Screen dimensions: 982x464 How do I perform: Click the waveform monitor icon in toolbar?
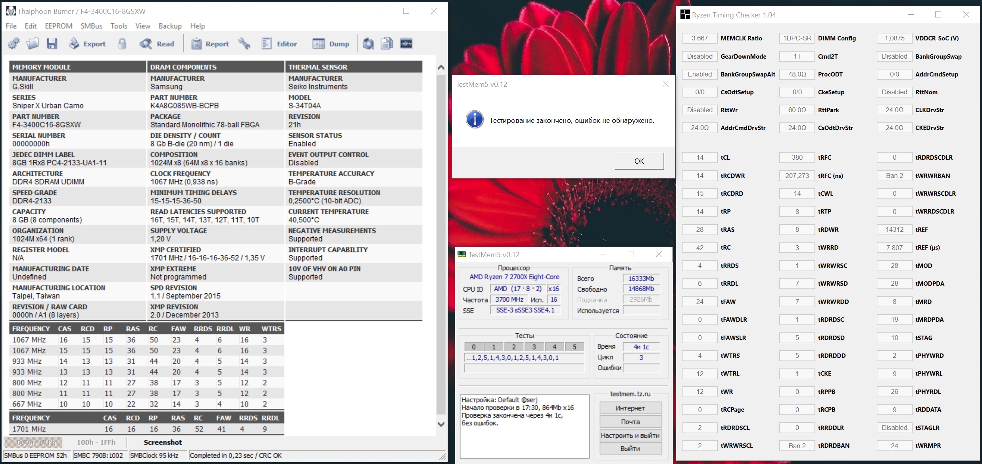coord(406,44)
